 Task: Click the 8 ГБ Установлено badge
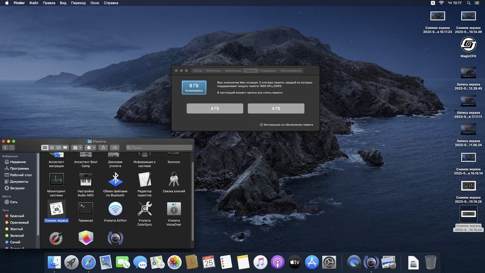(194, 87)
